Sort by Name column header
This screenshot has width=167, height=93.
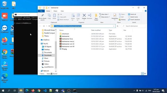61,30
